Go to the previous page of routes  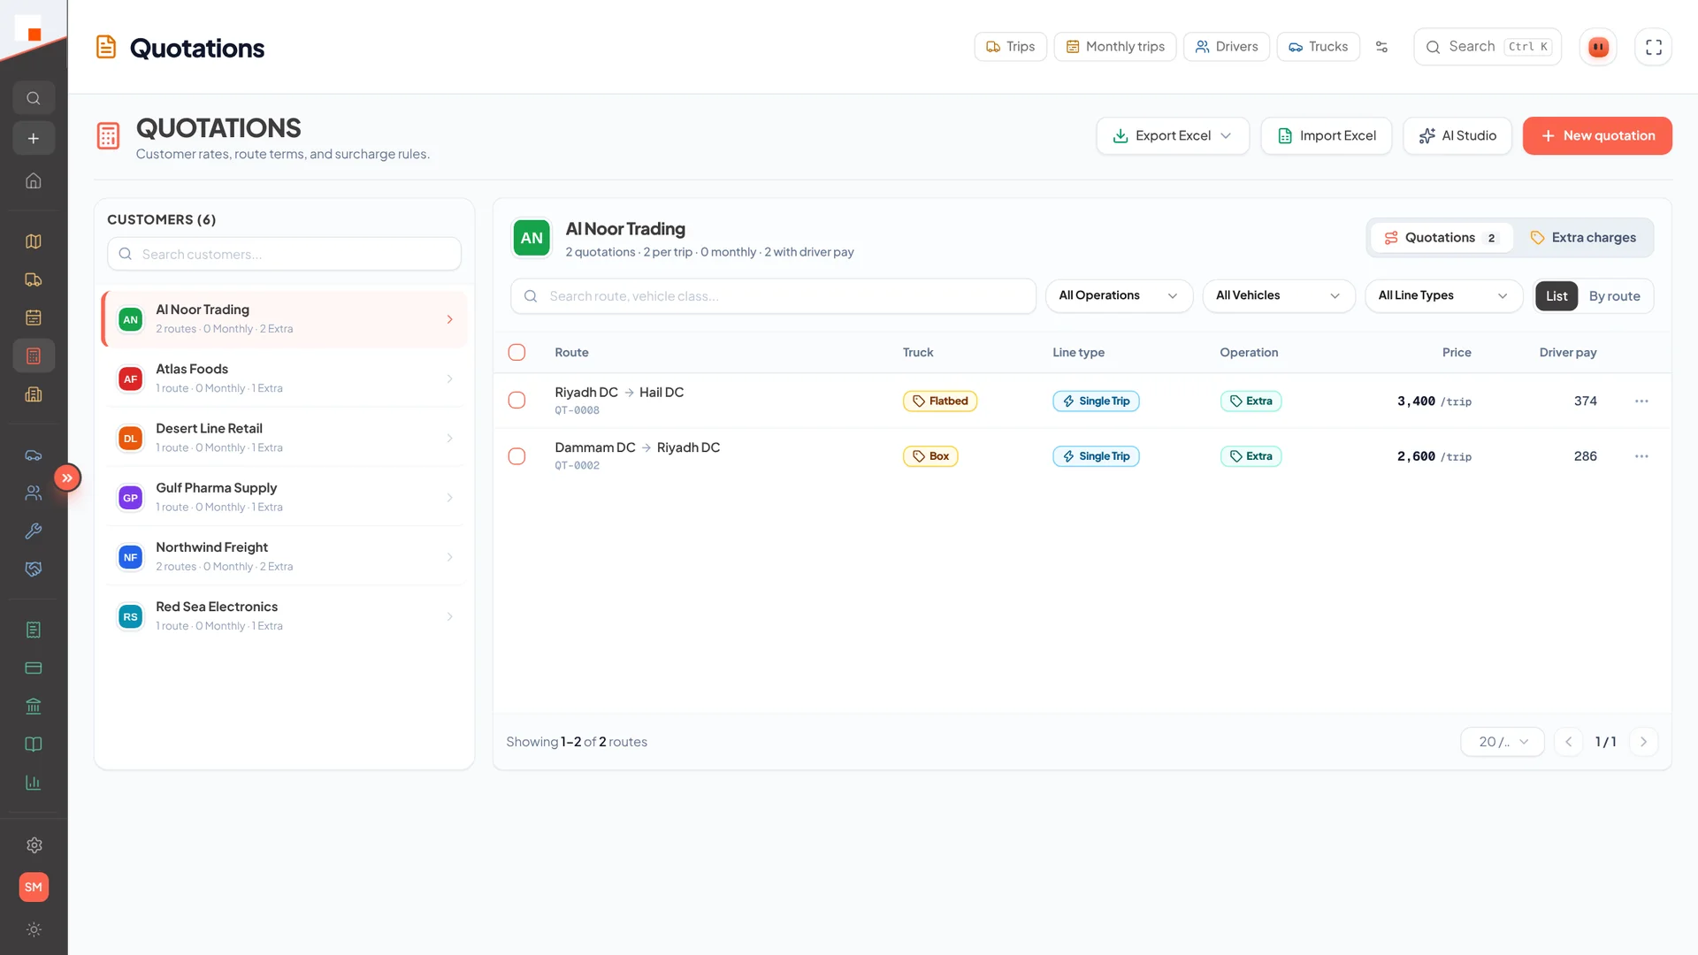click(x=1568, y=742)
